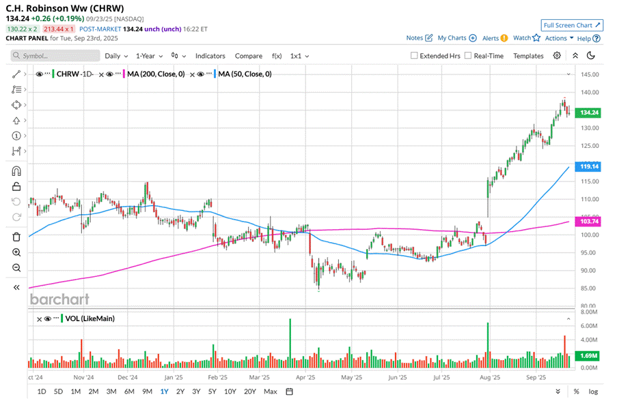Select the 5Y time range
Screen dimensions: 617x403
pos(212,391)
